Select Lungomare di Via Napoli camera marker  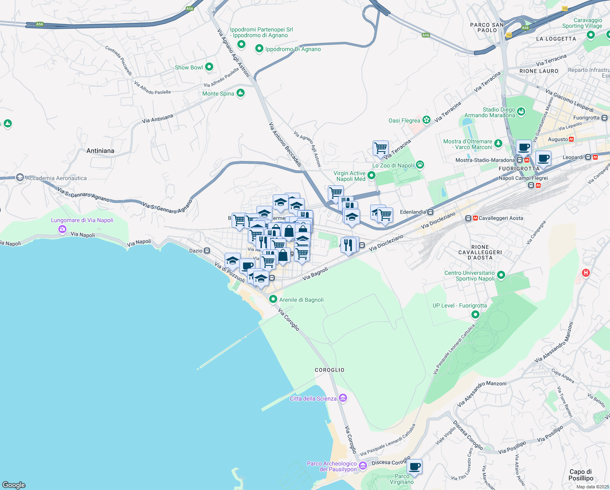(62, 229)
